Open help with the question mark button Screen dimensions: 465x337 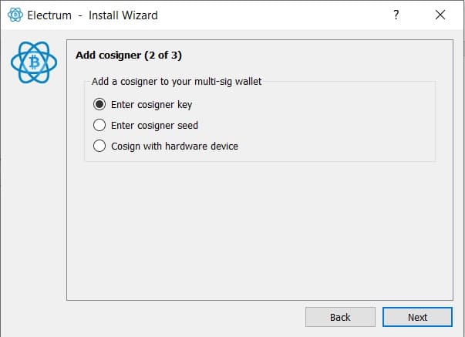[396, 15]
